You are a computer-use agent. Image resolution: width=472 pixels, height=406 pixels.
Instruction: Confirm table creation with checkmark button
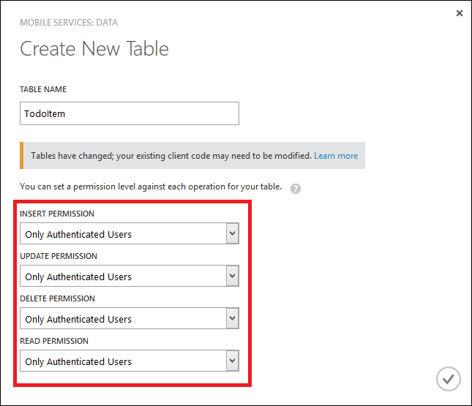coord(449,379)
